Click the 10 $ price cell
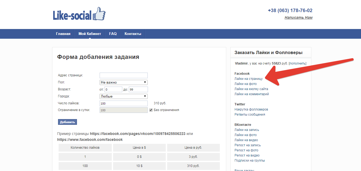Image resolution: width=361 pixels, height=171 pixels. click(139, 166)
